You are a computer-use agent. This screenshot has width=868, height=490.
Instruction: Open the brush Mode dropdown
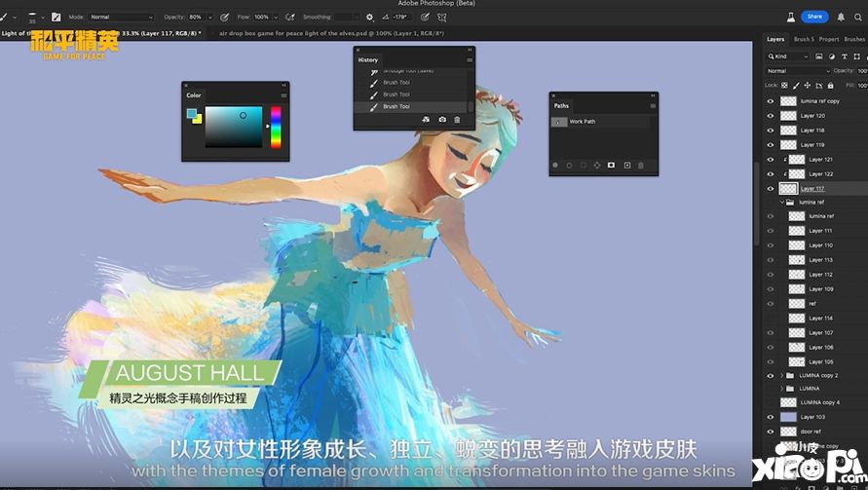(x=121, y=18)
